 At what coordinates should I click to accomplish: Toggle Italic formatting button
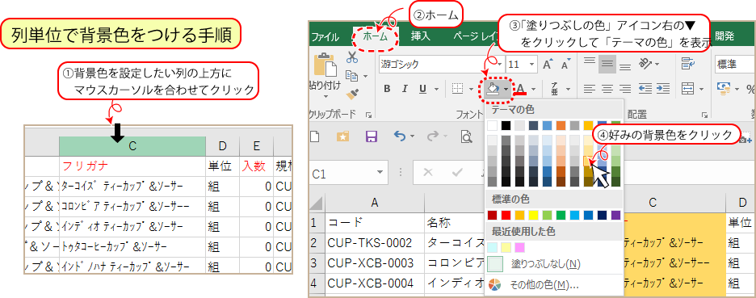[x=405, y=89]
